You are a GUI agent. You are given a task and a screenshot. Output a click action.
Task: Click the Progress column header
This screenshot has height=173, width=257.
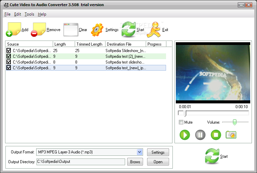156,44
